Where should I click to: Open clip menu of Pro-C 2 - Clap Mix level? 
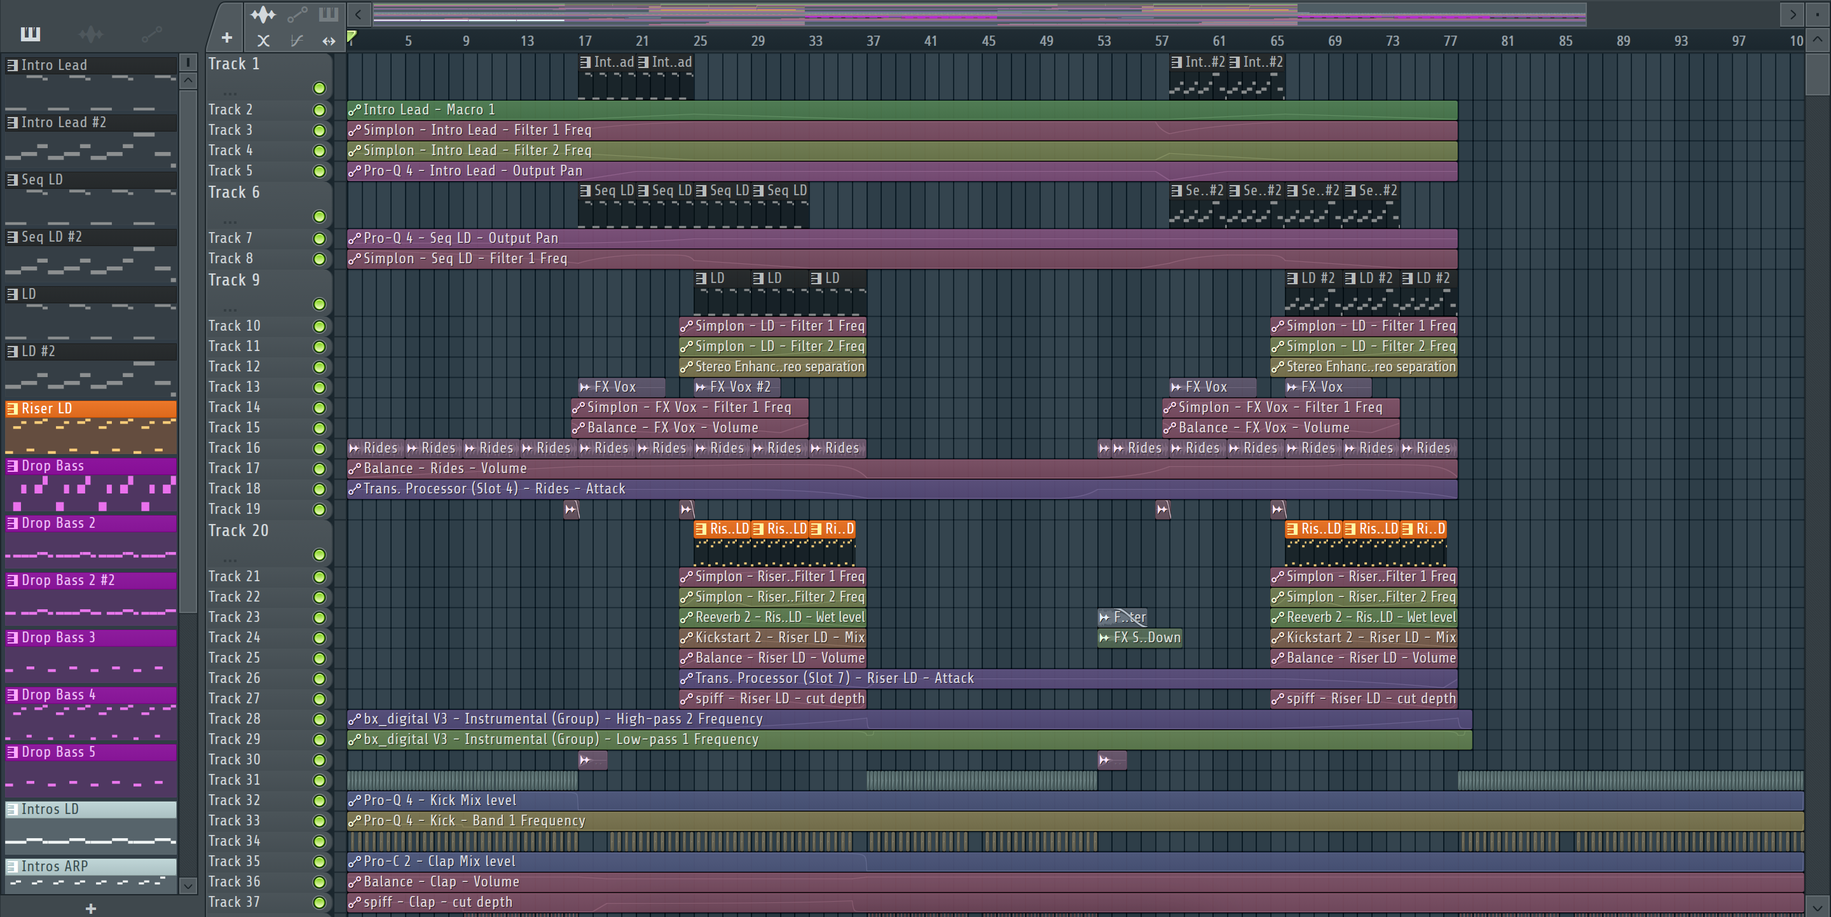pos(355,862)
